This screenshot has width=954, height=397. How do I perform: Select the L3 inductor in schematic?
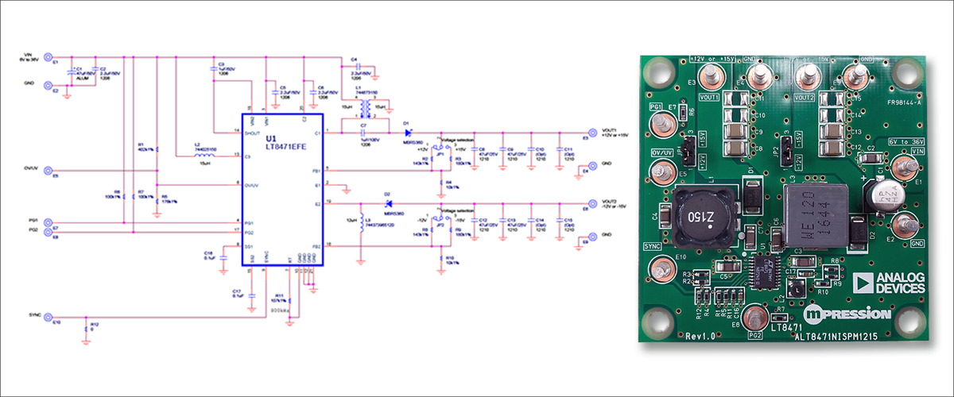click(360, 224)
